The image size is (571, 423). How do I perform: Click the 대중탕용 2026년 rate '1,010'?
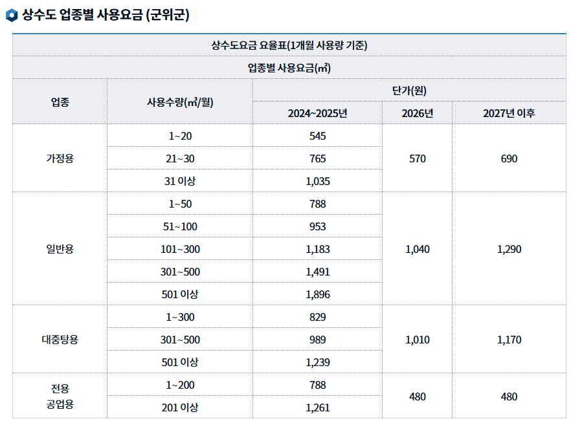coord(418,340)
